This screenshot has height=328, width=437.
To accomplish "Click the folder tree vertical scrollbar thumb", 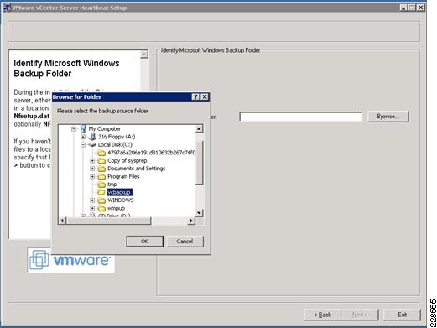I will click(199, 163).
